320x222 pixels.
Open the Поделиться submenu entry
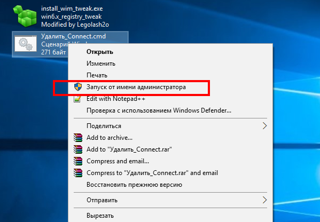click(x=170, y=126)
